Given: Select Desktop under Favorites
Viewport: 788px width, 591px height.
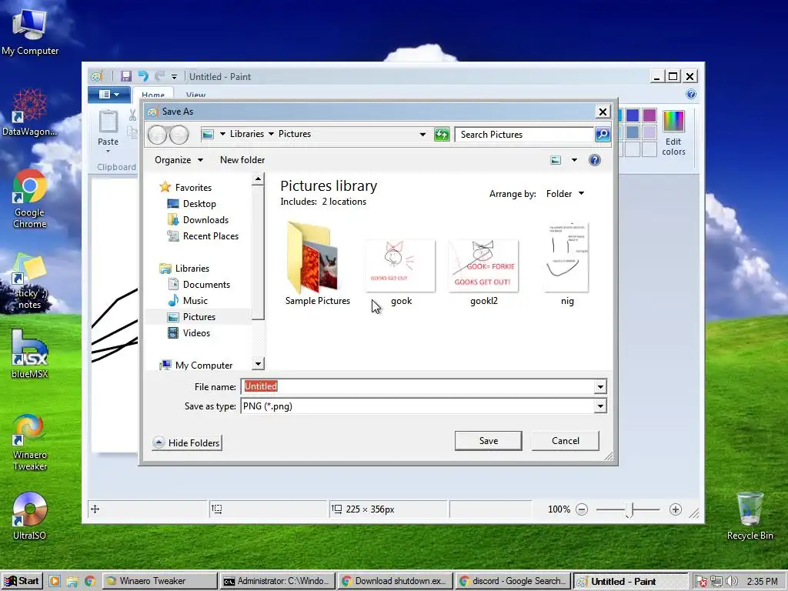Looking at the screenshot, I should (x=199, y=203).
